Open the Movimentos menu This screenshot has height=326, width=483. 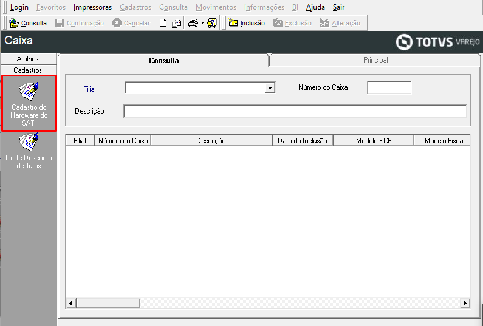tap(216, 7)
